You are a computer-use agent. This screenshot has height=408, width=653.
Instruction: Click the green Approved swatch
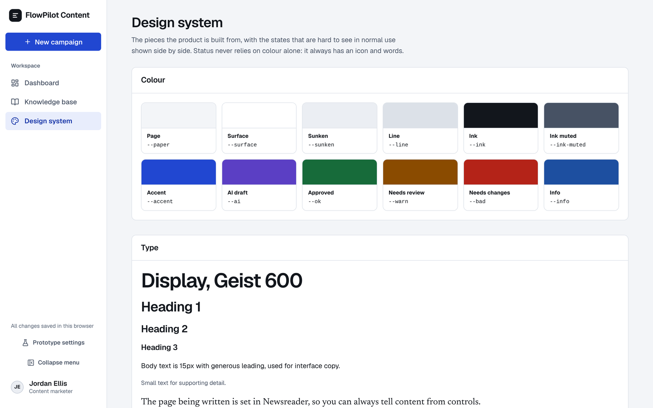[340, 172]
